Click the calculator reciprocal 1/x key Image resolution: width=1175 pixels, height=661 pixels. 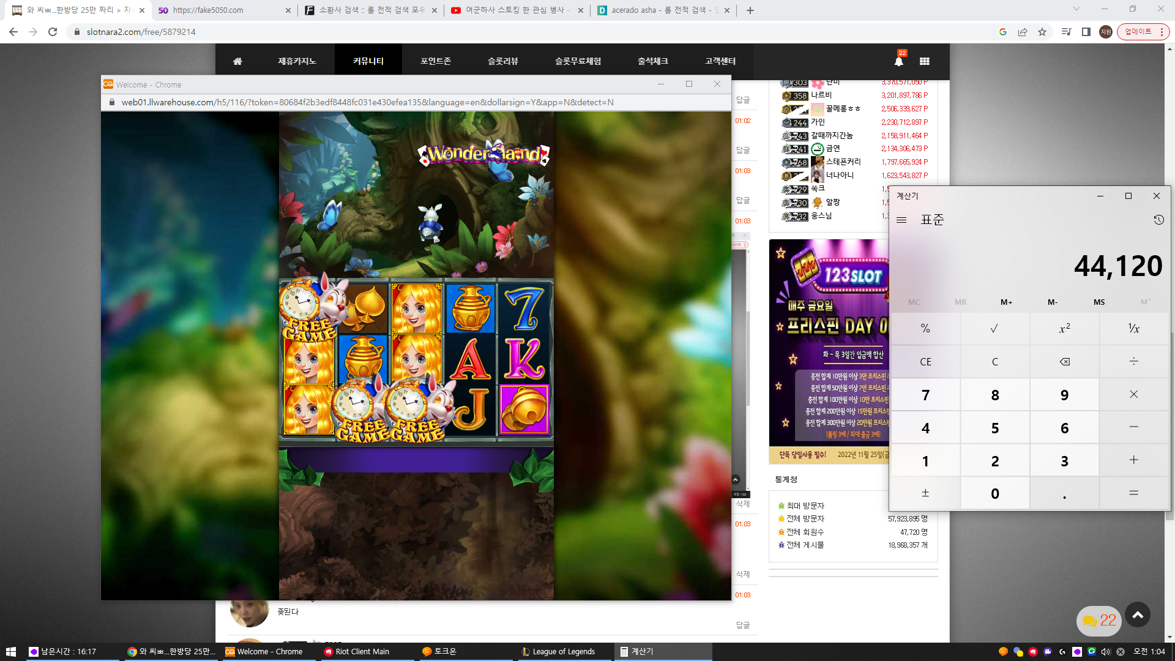1134,329
